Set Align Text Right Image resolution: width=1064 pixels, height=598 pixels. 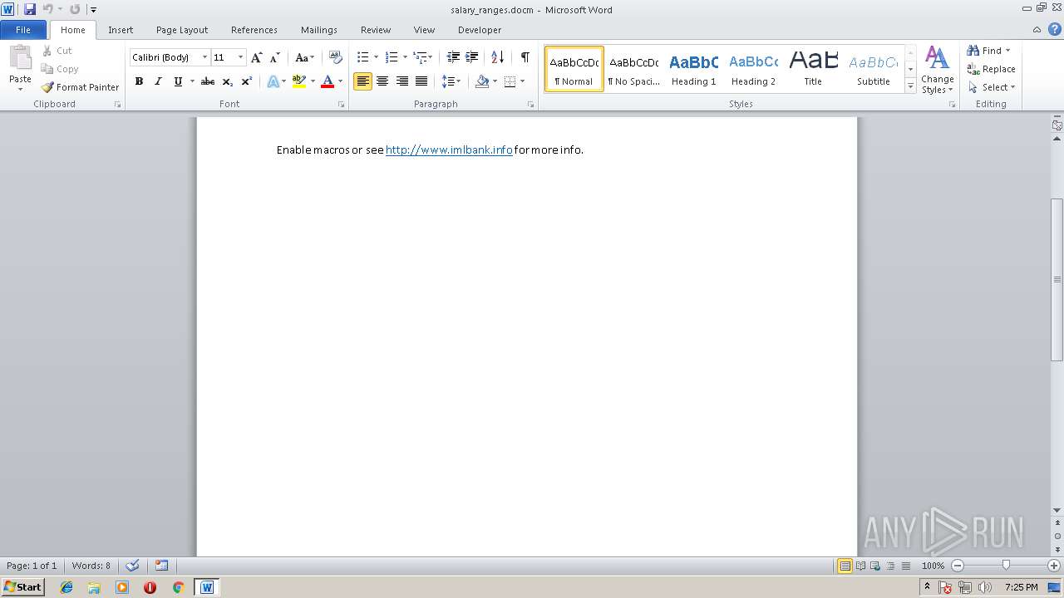402,81
